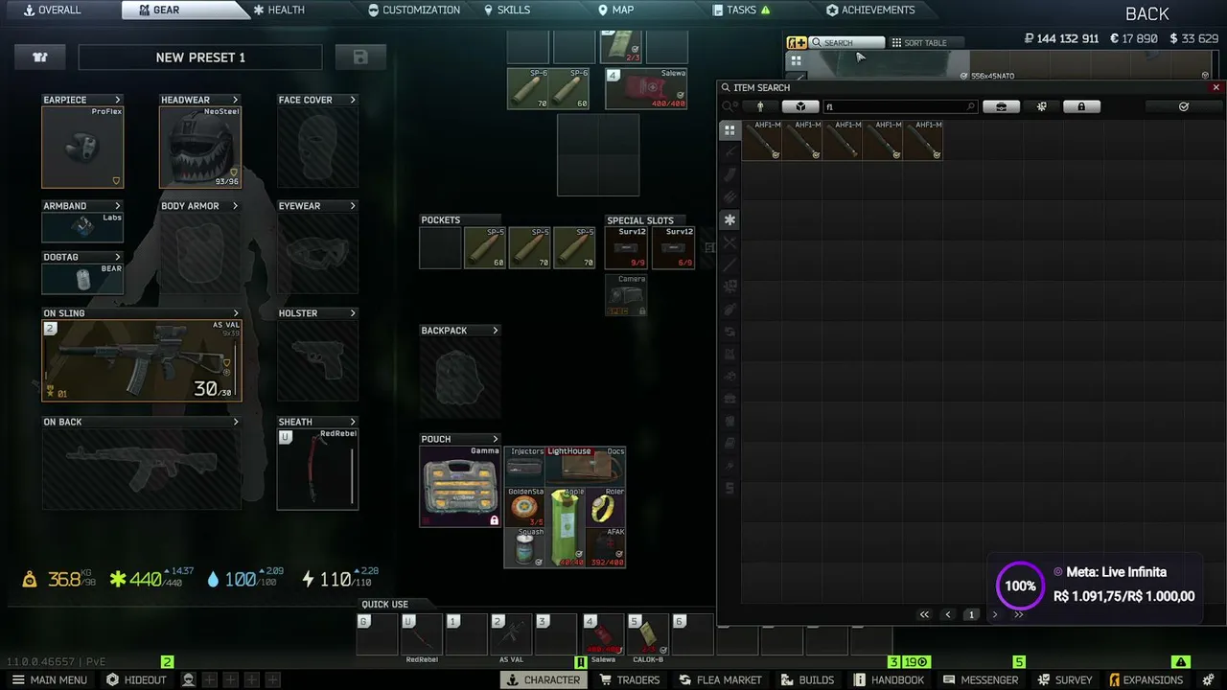Screen dimensions: 1227x690
Task: Expand the Sheath slot arrow
Action: tap(353, 422)
